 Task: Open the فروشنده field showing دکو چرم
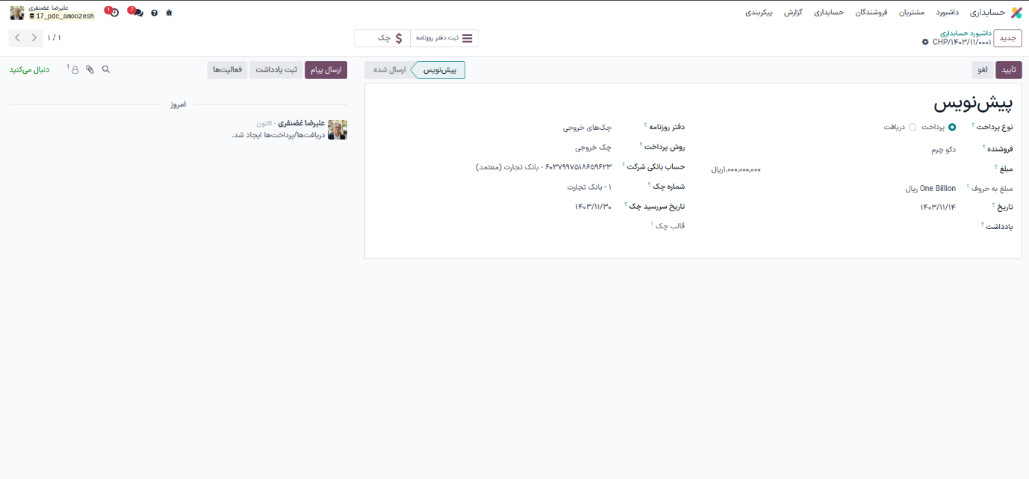tap(881, 150)
